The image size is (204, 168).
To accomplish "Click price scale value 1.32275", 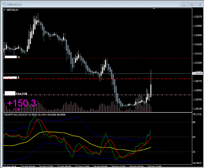I will (197, 17).
